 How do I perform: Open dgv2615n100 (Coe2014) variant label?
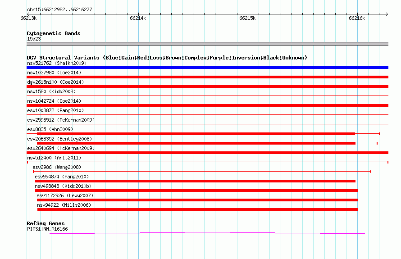pyautogui.click(x=55, y=82)
